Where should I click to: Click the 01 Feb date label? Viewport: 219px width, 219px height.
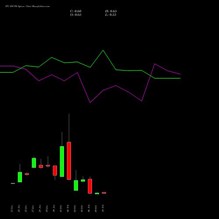point(61,208)
